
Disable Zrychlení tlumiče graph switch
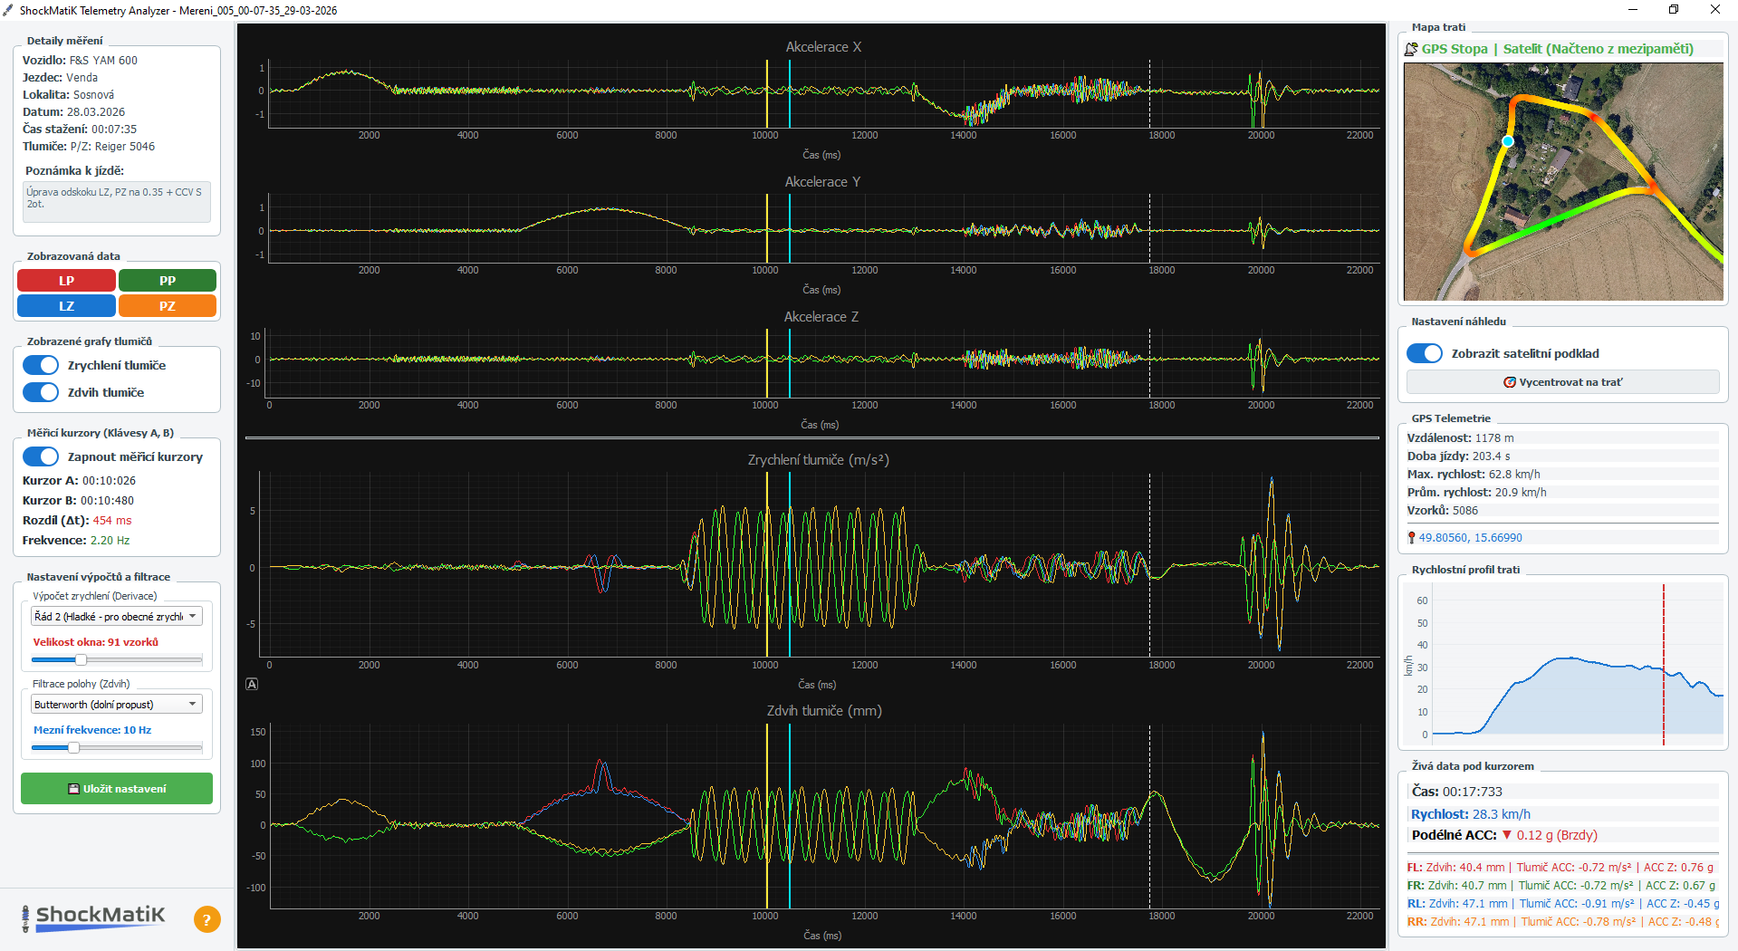point(41,365)
